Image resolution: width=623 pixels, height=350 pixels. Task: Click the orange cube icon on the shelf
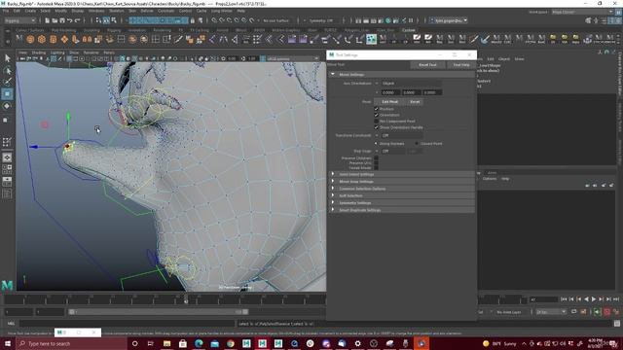click(x=42, y=39)
